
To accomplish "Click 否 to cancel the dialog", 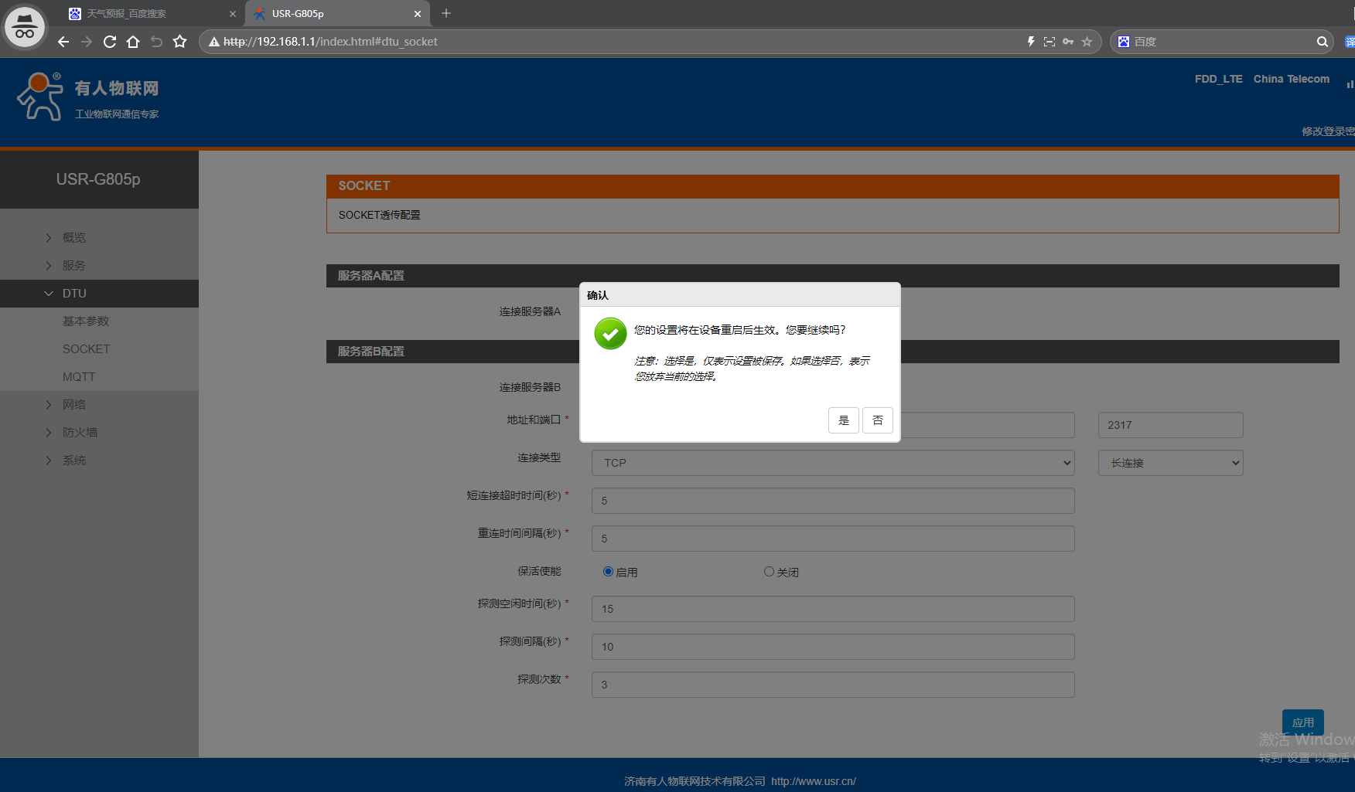I will 877,420.
